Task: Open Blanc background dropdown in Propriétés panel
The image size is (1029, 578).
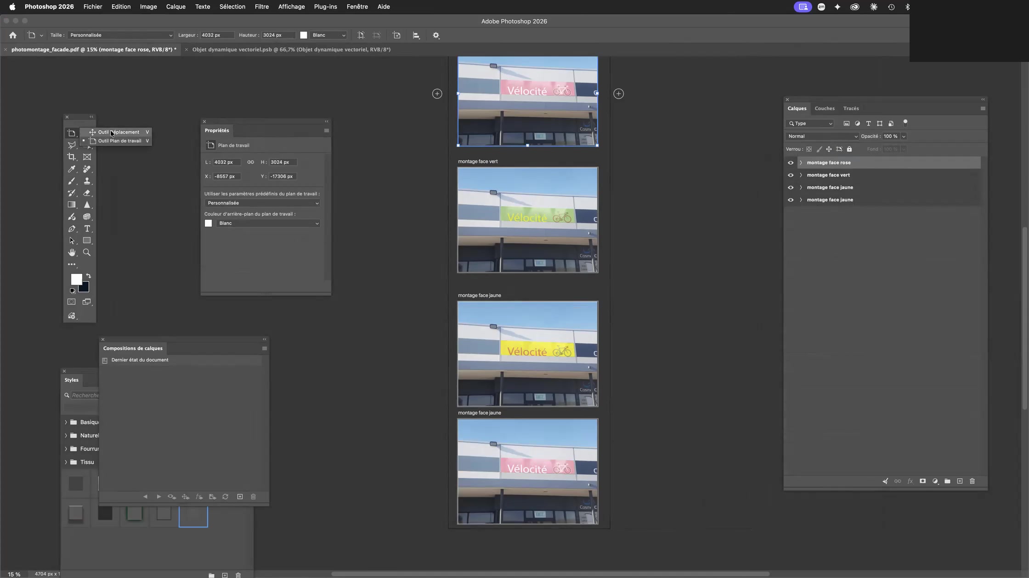Action: tap(268, 223)
